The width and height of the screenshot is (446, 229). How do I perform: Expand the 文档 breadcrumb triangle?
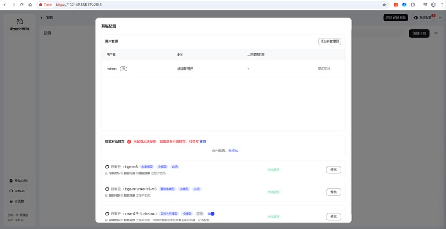[x=42, y=17]
